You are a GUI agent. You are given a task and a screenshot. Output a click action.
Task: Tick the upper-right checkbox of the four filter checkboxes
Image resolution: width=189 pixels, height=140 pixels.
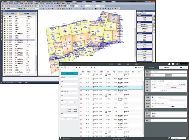point(73,109)
